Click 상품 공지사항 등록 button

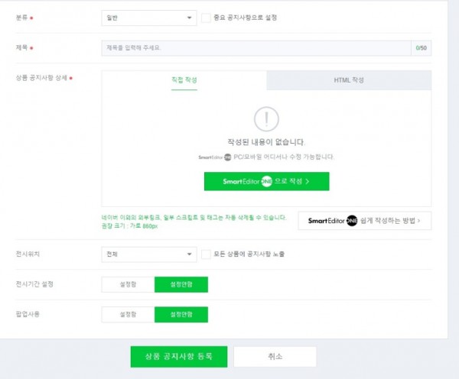[x=179, y=357]
